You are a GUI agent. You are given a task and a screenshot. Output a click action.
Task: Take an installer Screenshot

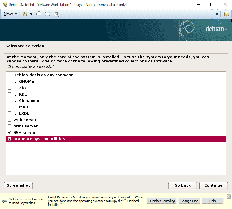18,185
